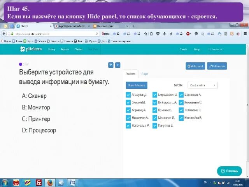Uncheck first checkbox in second column top row

155,95
